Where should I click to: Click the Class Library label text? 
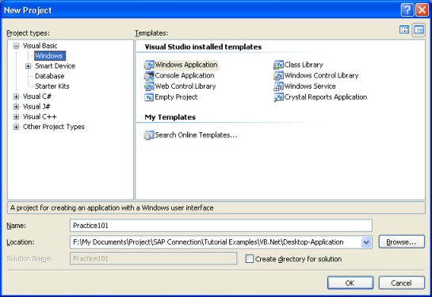pyautogui.click(x=304, y=65)
